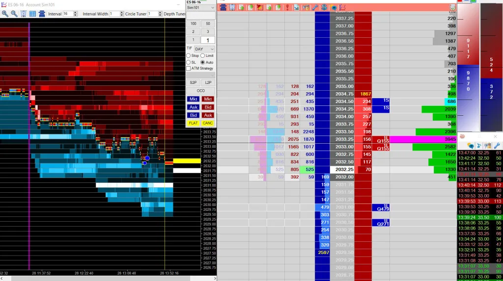Viewport: 503px width, 281px height.
Task: Click the highlighted 2032.25 price cell
Action: coord(342,170)
